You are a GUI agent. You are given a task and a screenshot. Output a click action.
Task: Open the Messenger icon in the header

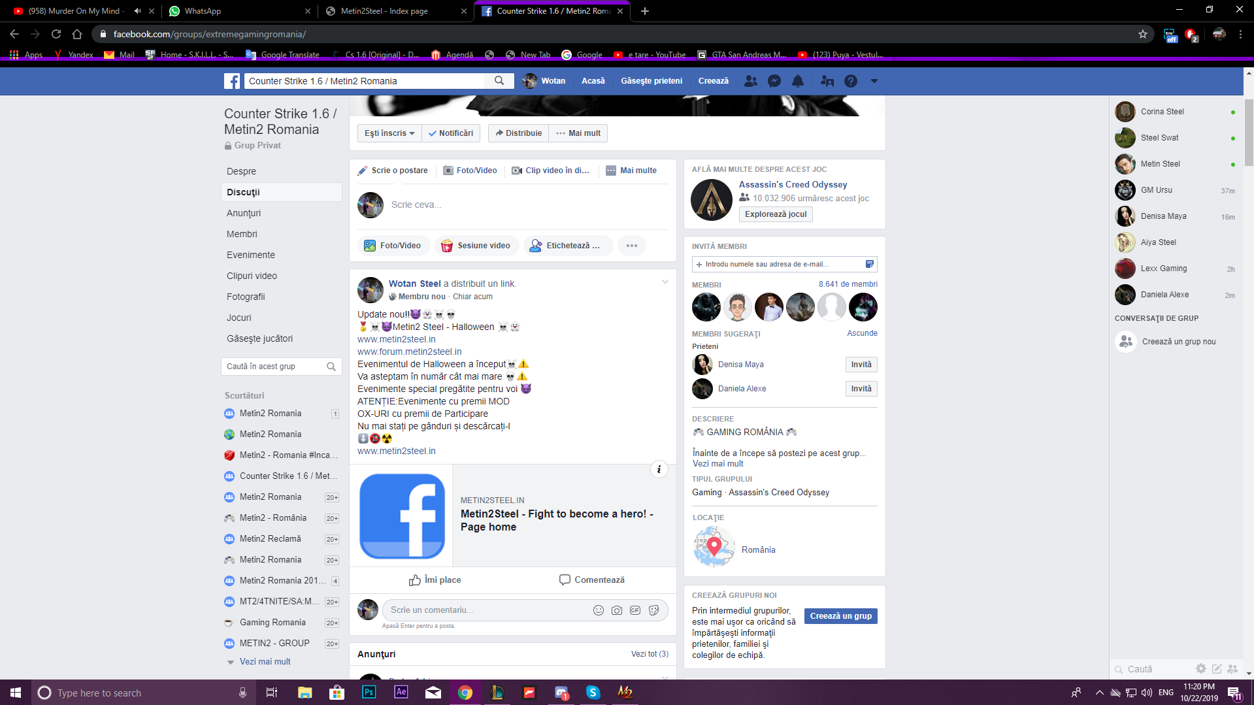[774, 81]
